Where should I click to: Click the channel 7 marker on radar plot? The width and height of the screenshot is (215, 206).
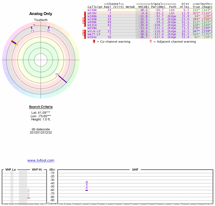14,42
